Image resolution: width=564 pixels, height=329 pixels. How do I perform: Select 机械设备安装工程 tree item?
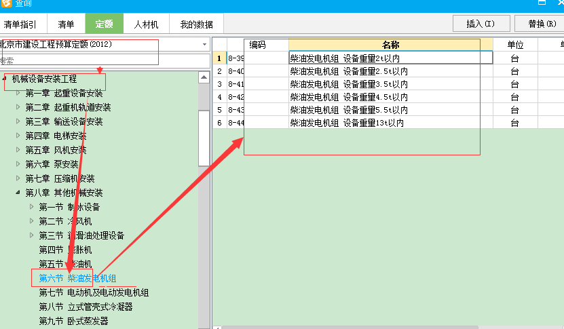(44, 79)
